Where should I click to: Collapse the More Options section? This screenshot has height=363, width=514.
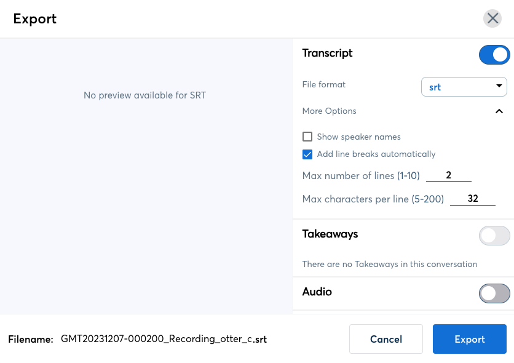[499, 111]
